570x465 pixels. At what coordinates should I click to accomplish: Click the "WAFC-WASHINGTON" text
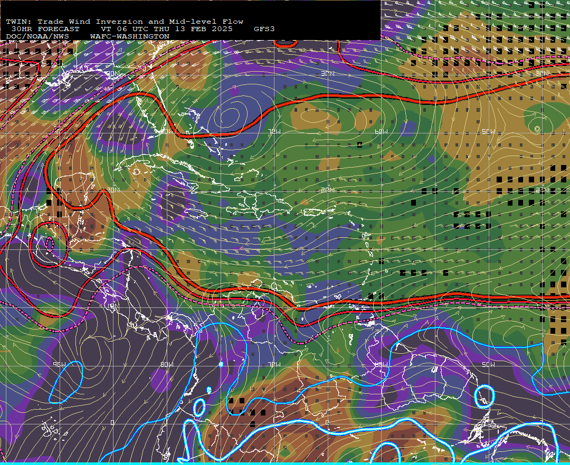[130, 36]
